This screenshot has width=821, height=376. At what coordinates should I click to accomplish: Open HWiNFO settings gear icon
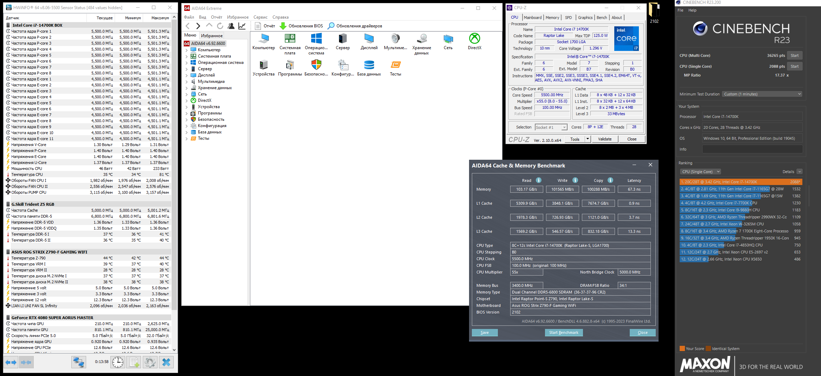coord(150,362)
